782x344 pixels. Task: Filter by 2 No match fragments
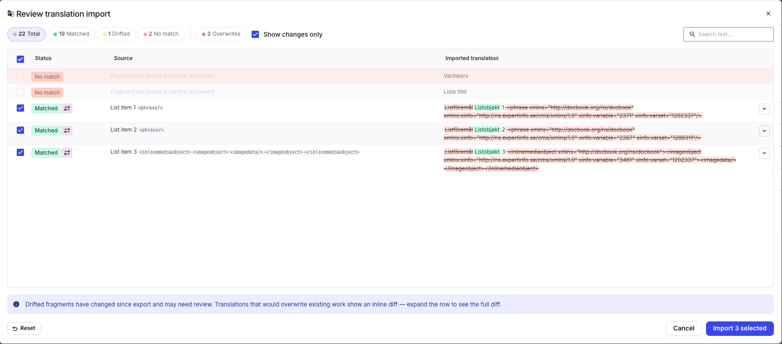(x=161, y=34)
